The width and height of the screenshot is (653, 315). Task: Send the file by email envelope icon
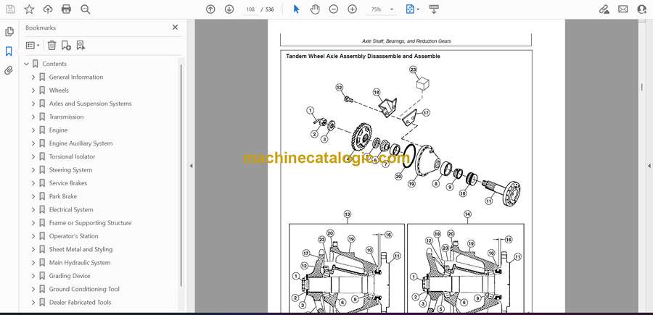623,9
